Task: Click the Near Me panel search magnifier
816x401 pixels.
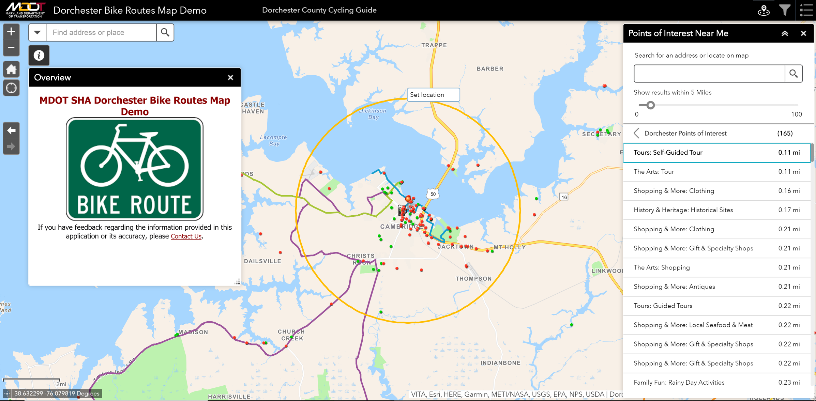Action: tap(794, 74)
